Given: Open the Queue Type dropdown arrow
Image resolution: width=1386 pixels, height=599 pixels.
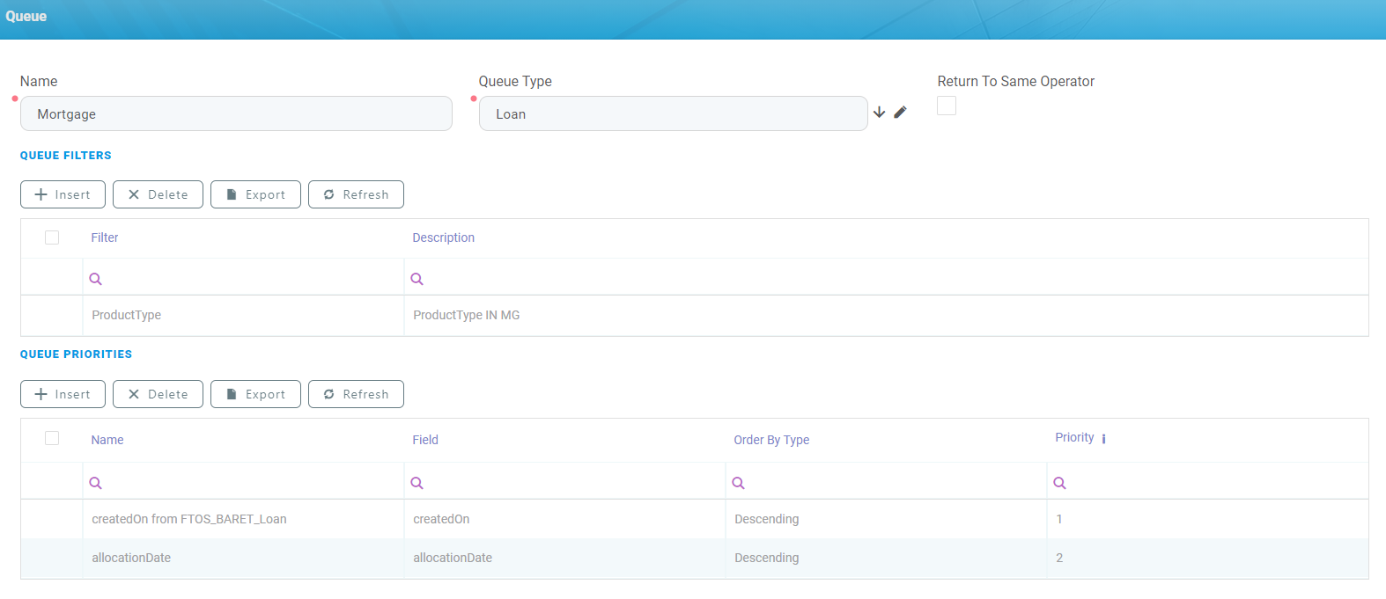Looking at the screenshot, I should pyautogui.click(x=879, y=113).
